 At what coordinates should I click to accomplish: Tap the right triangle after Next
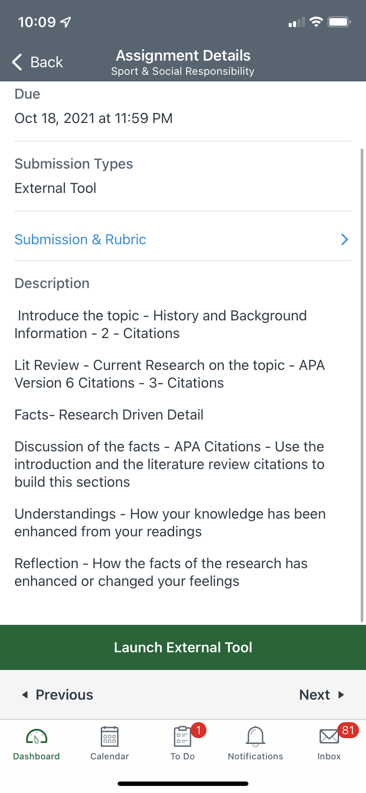(x=341, y=695)
